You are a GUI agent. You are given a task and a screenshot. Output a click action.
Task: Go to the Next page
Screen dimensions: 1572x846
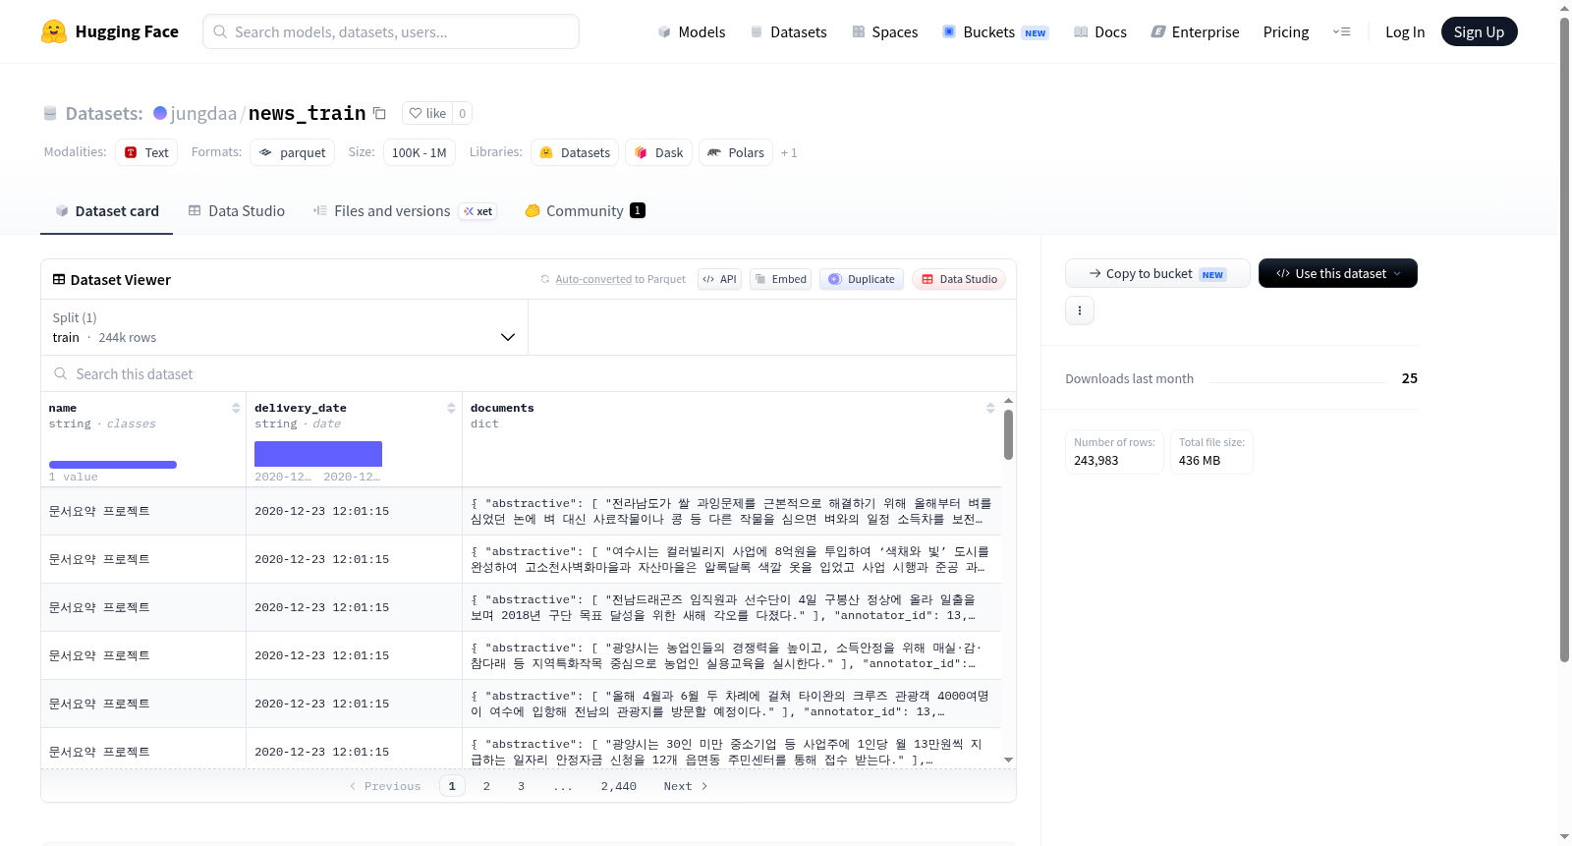tap(686, 786)
